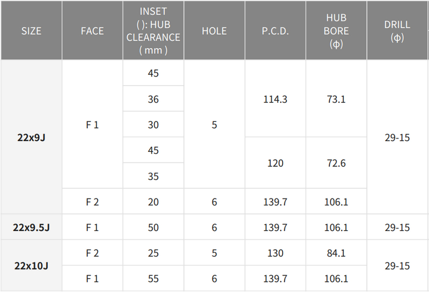Select the inset 35 cell
The image size is (429, 292).
pyautogui.click(x=153, y=176)
